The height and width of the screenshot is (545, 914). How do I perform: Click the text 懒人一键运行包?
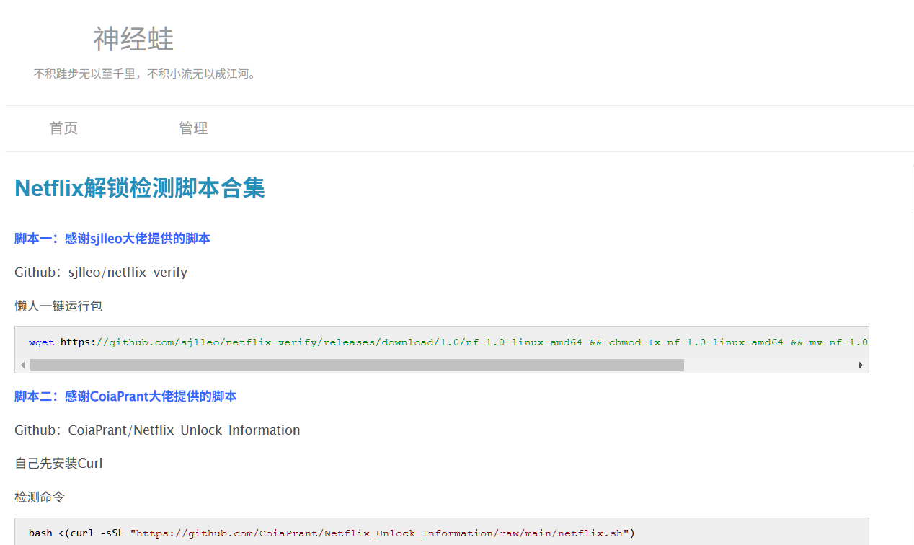click(58, 306)
